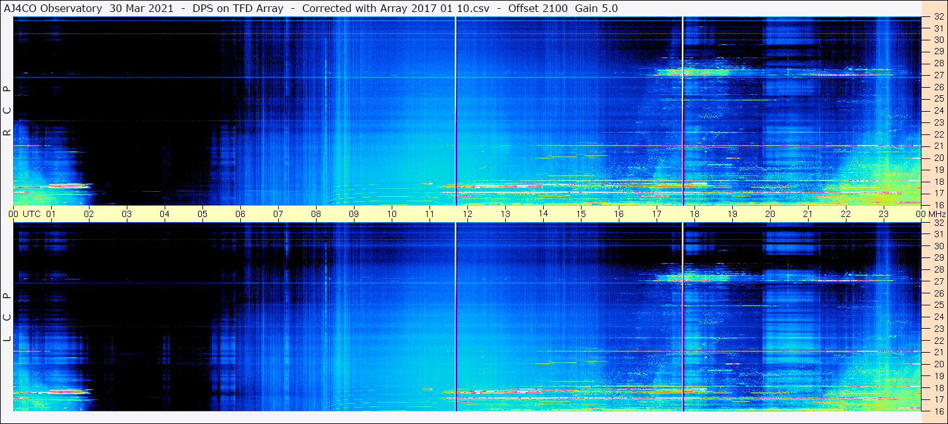Click the 24 MHz tick of RCP panel
The height and width of the screenshot is (424, 948).
pos(938,110)
